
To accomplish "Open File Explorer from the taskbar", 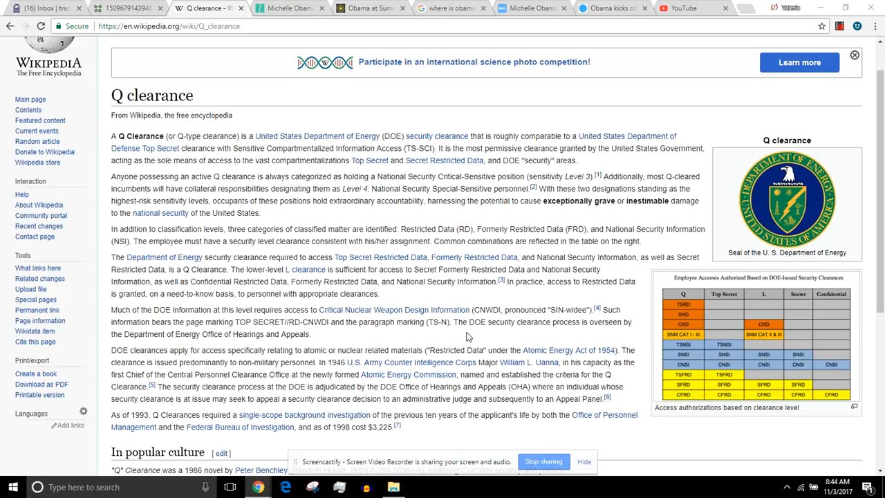I will click(x=393, y=487).
